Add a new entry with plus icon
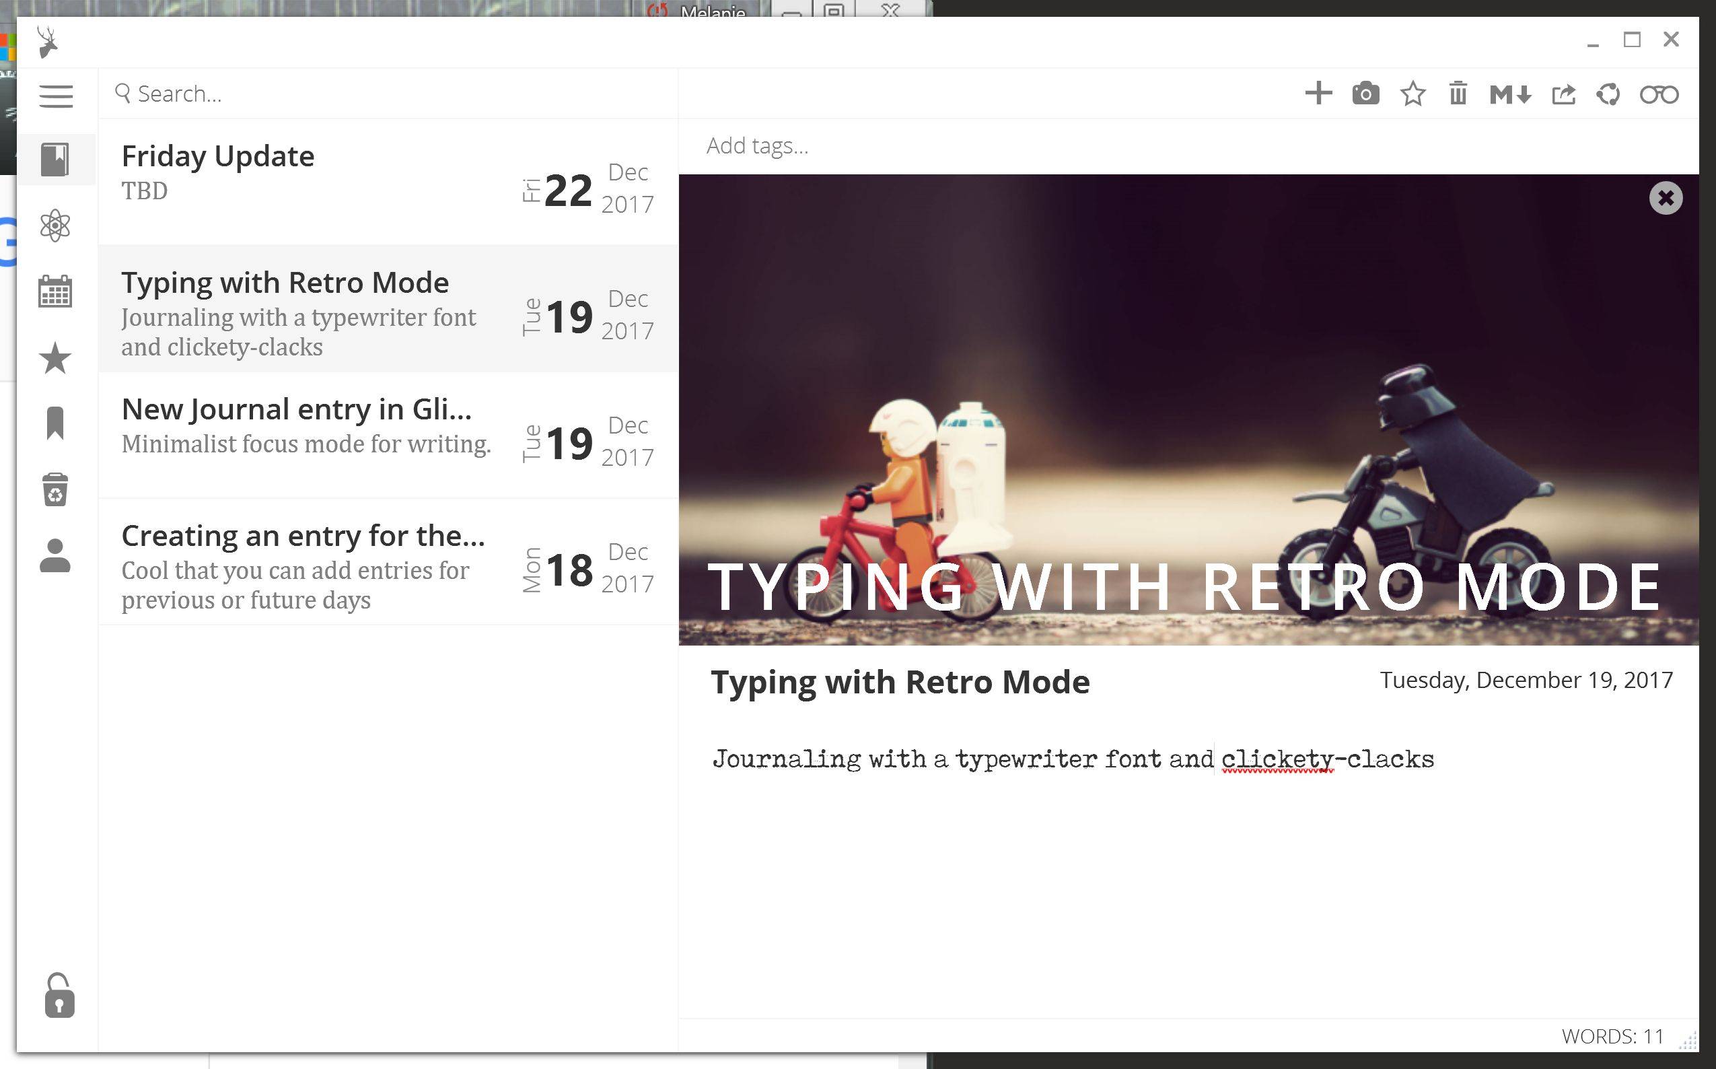This screenshot has height=1069, width=1716. pyautogui.click(x=1318, y=94)
